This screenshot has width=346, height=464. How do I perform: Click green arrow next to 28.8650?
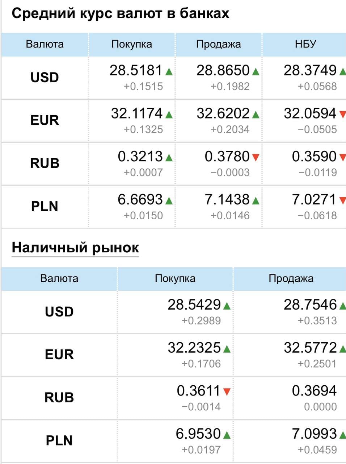pyautogui.click(x=256, y=72)
